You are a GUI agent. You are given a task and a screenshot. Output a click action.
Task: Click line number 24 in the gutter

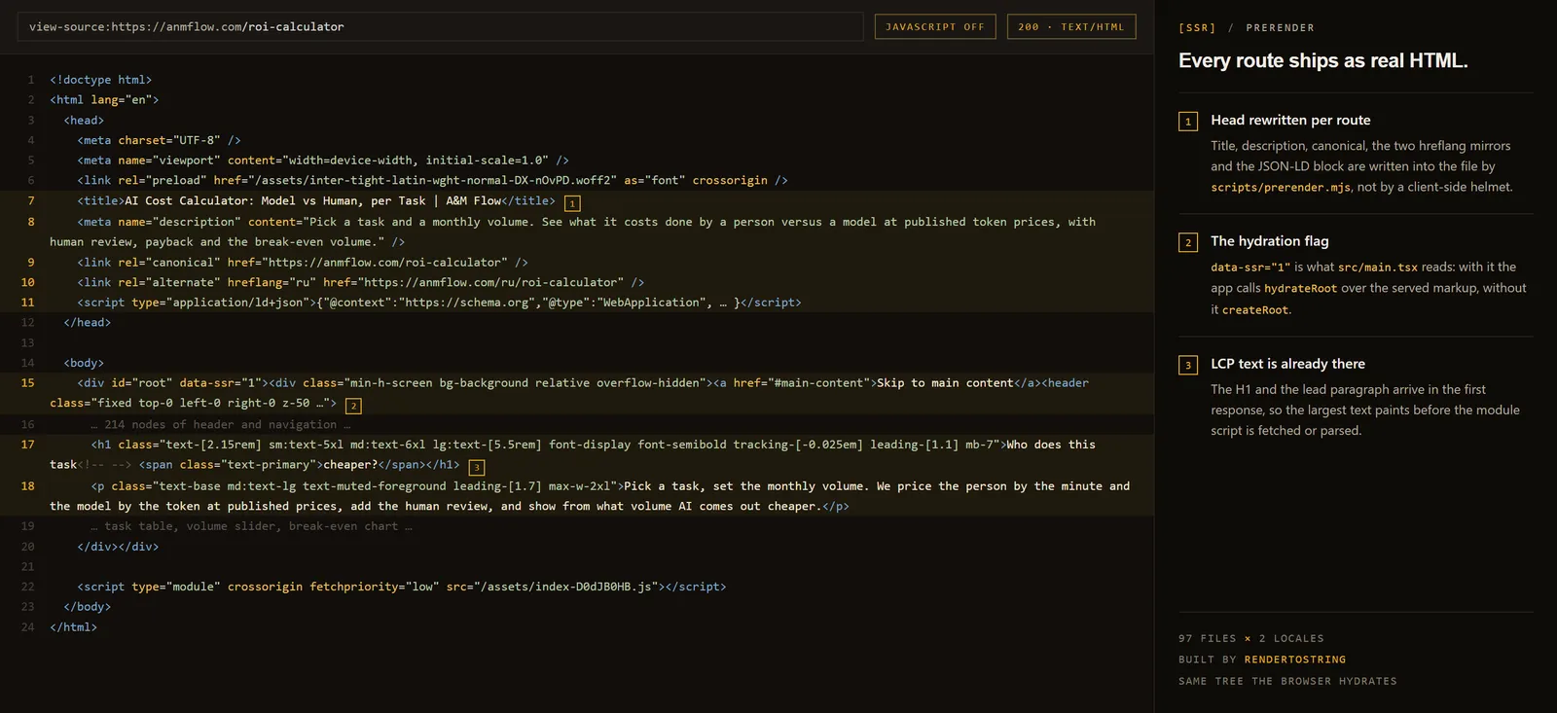27,627
